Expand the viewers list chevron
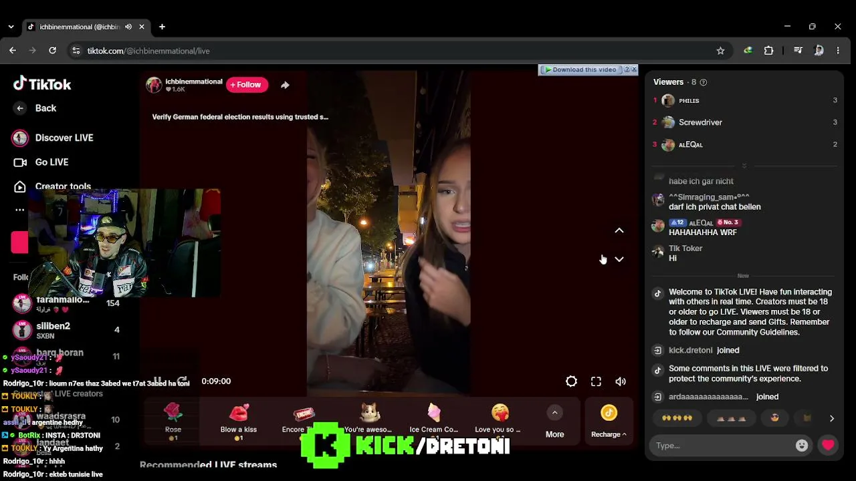The height and width of the screenshot is (481, 856). (x=744, y=166)
